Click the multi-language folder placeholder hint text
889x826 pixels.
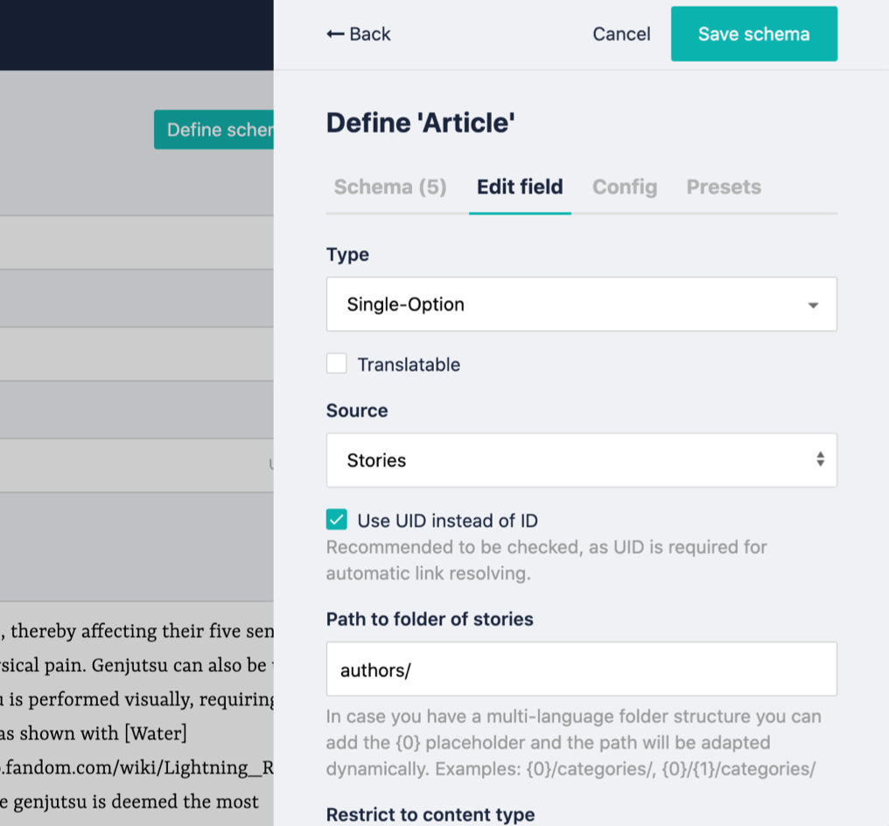pos(573,743)
